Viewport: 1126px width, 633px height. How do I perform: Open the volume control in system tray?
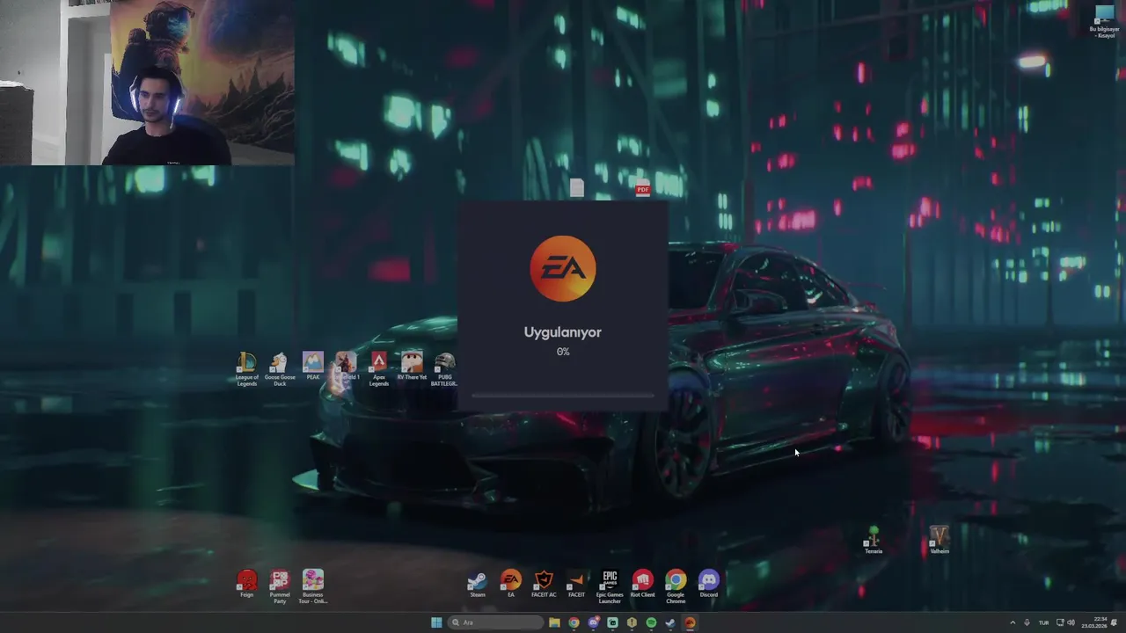tap(1071, 622)
